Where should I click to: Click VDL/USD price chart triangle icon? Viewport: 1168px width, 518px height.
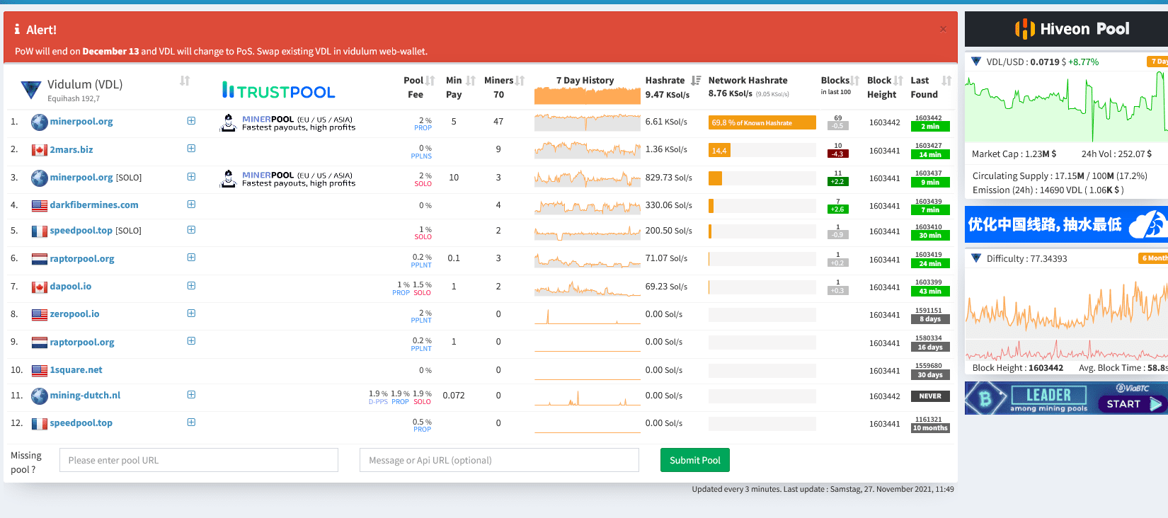976,62
